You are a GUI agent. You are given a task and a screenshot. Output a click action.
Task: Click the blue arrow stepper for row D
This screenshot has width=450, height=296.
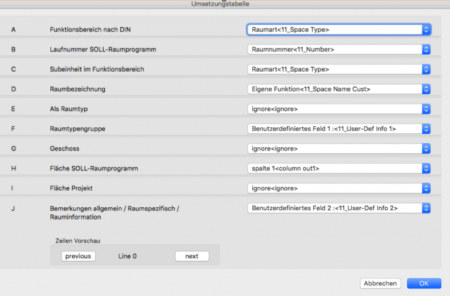(x=426, y=89)
